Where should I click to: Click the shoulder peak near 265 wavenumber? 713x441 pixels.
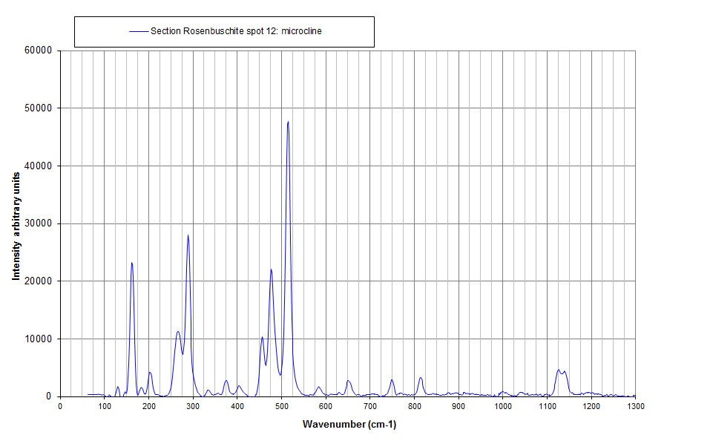click(178, 332)
